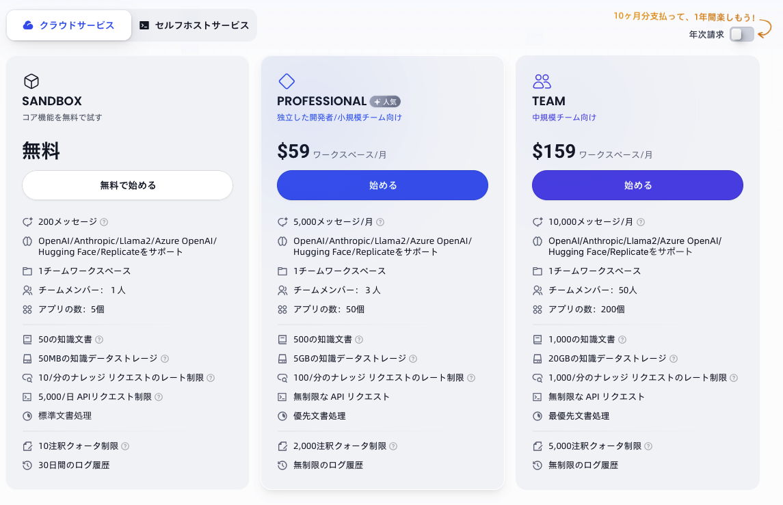
Task: Click the log history icon for 30日間のログ履歴
Action: 27,465
